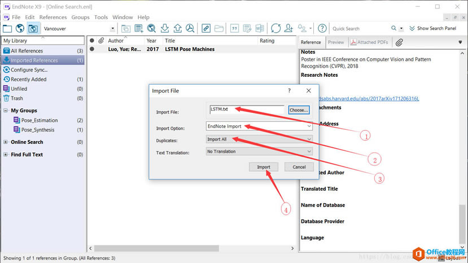Expand the Online Search group
468x263 pixels.
(6, 142)
